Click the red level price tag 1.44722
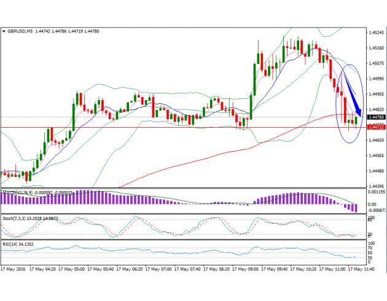 375,127
